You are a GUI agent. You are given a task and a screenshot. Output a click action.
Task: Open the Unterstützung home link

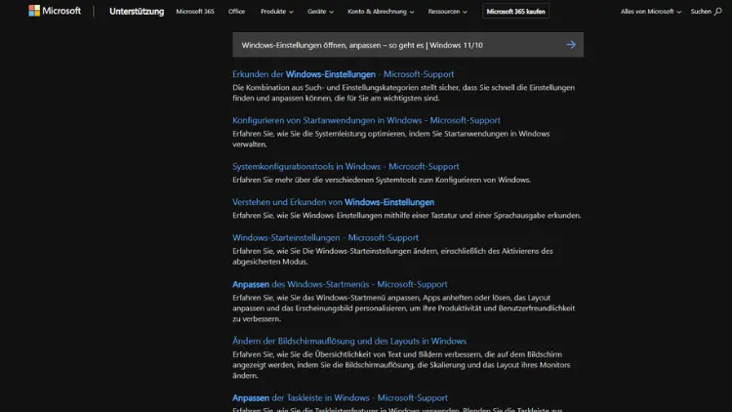137,11
